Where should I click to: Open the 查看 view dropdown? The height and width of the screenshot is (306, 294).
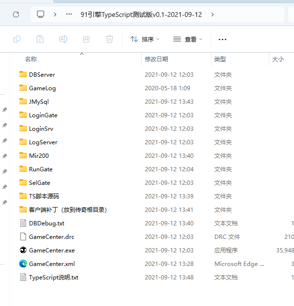[x=188, y=40]
